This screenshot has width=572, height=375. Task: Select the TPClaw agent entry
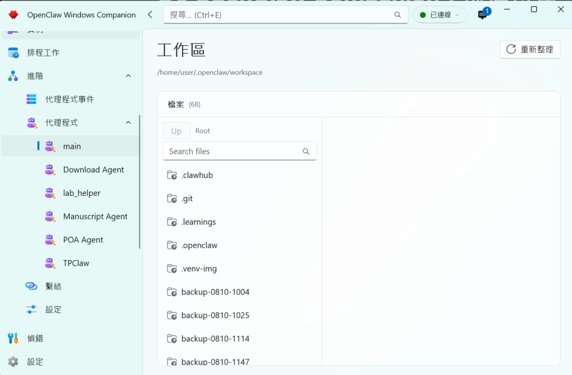pos(70,263)
